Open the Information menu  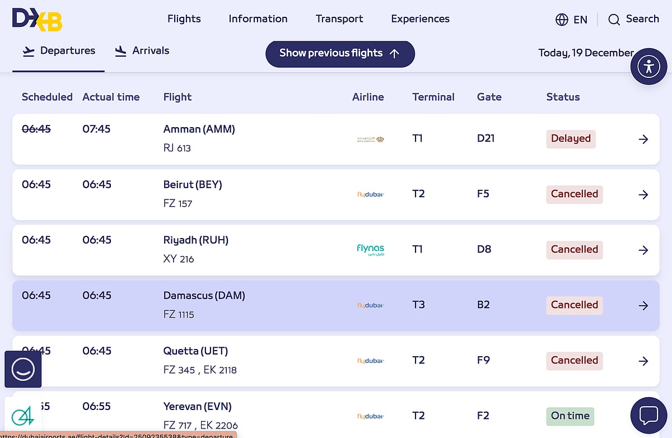[x=258, y=18]
